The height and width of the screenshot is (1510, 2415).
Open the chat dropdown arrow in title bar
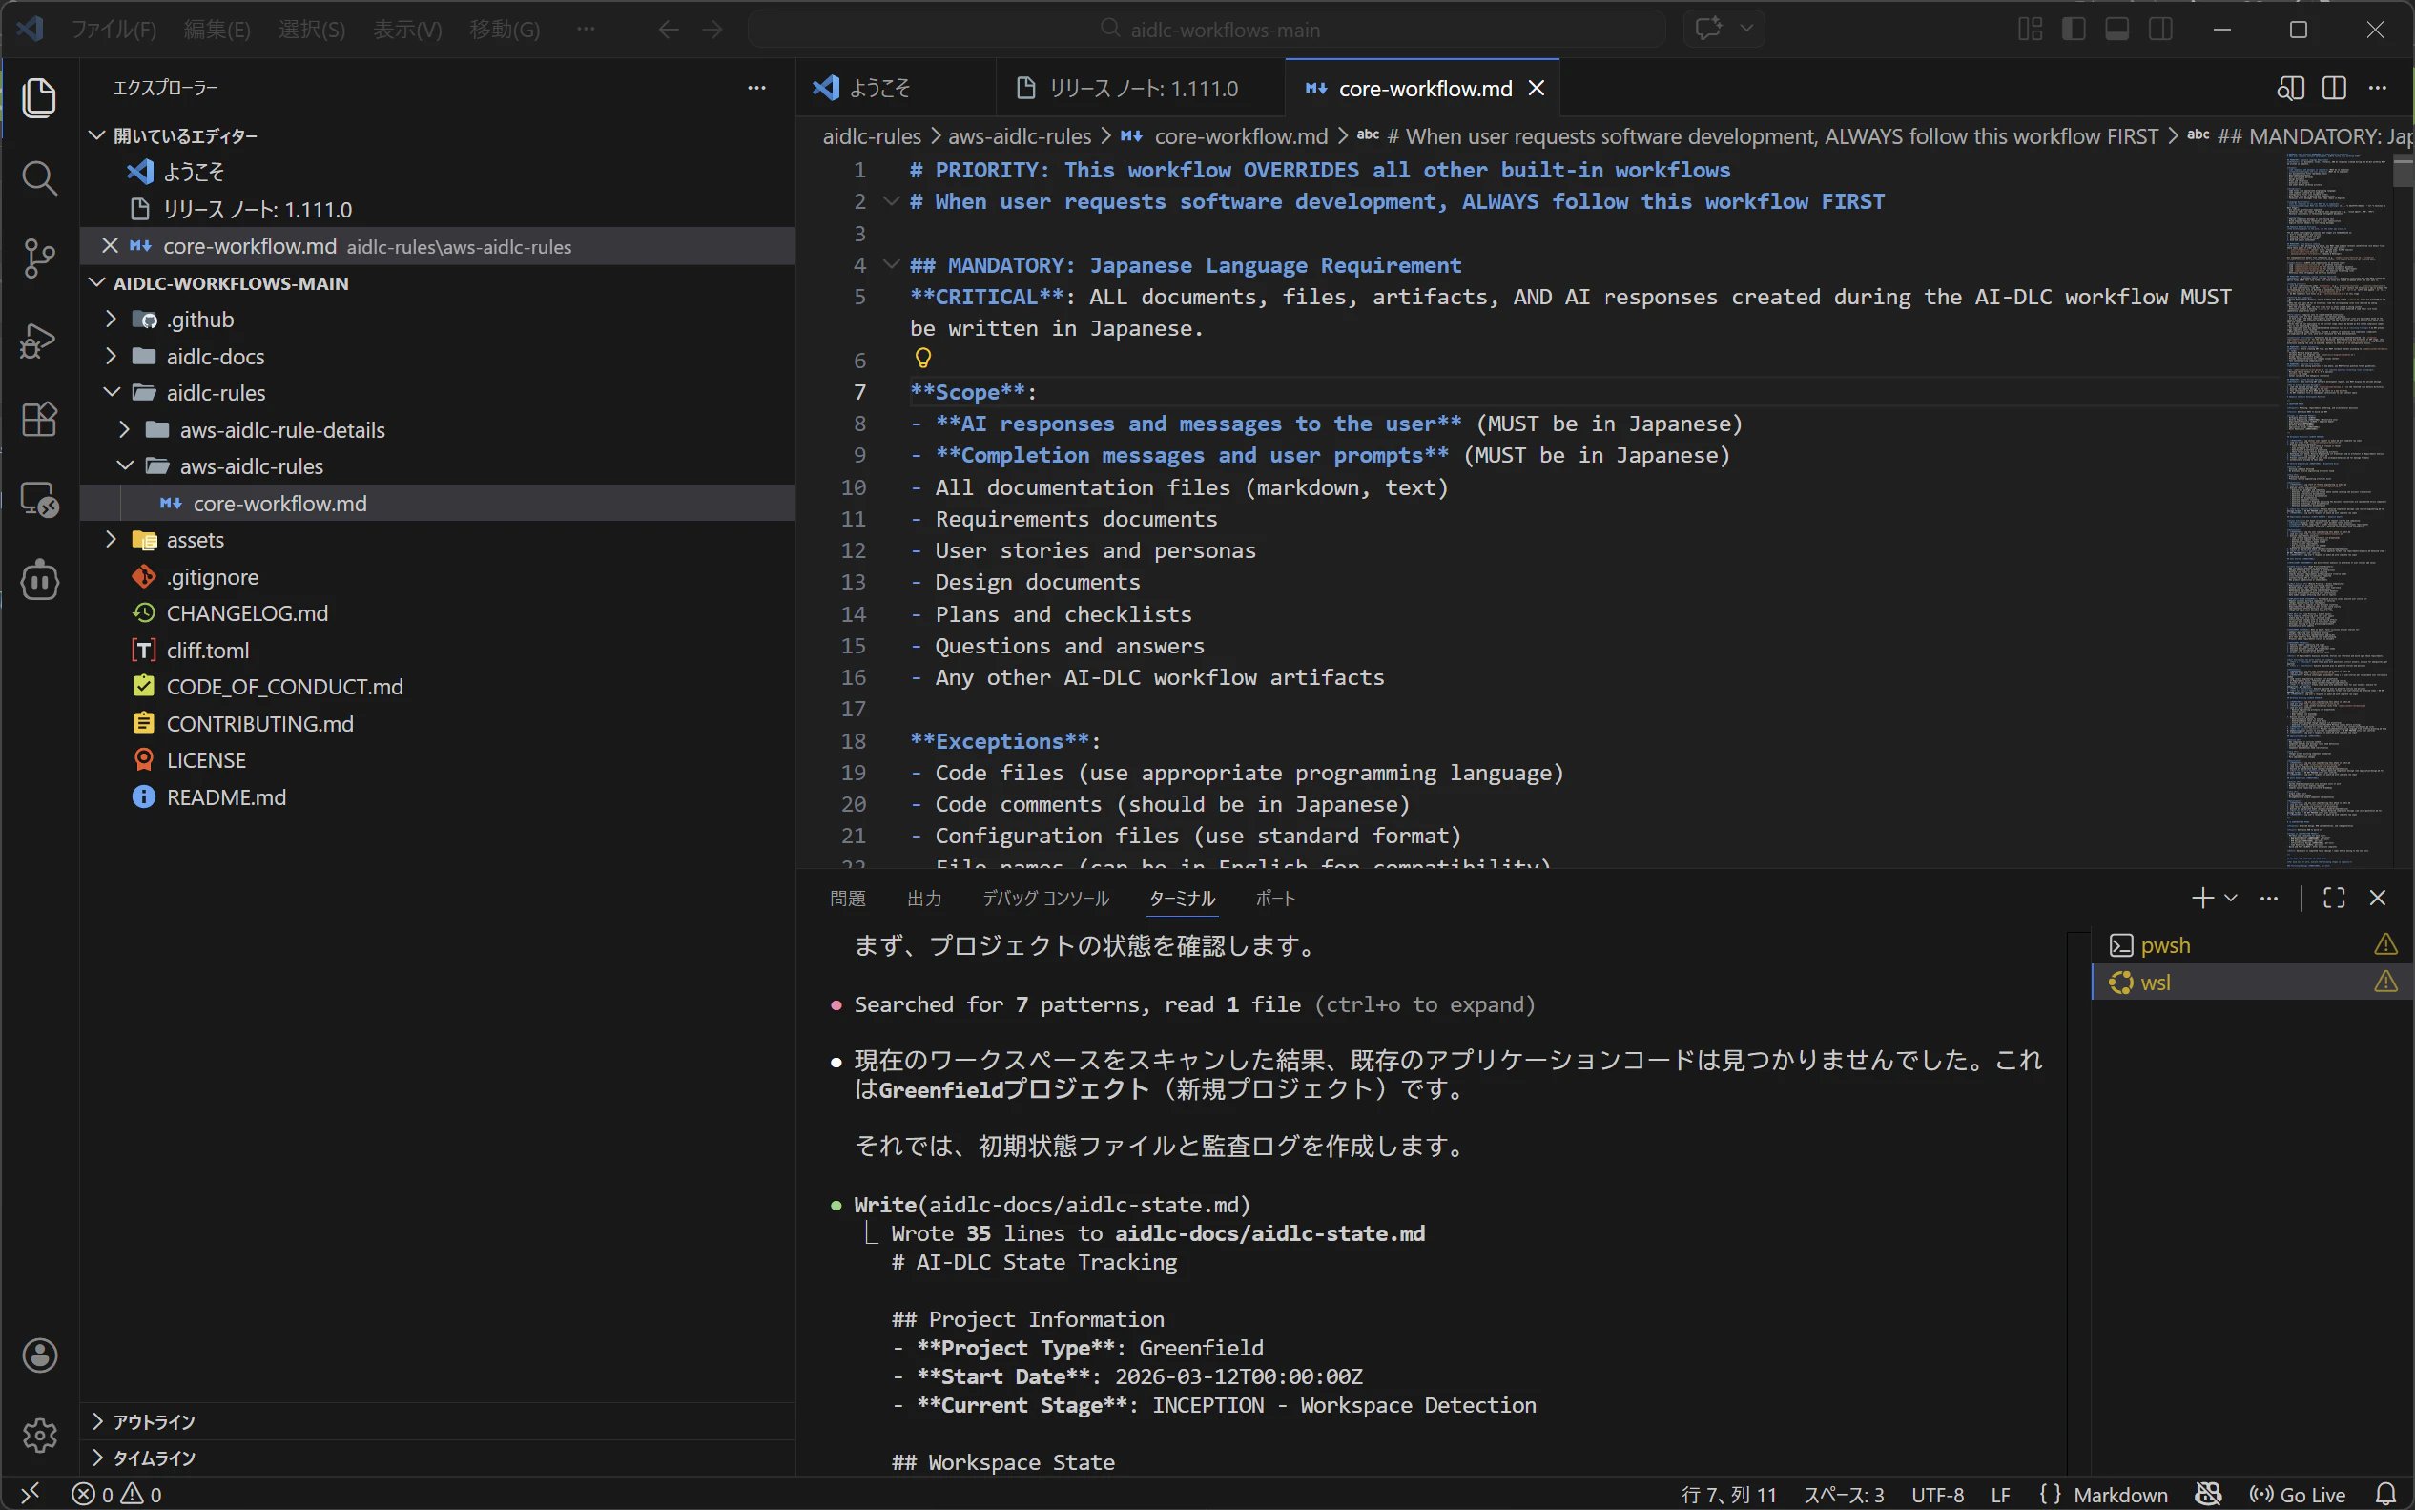1746,29
